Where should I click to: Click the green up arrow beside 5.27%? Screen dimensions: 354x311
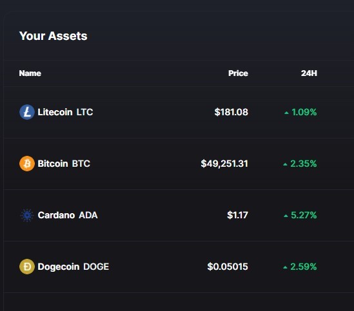286,216
